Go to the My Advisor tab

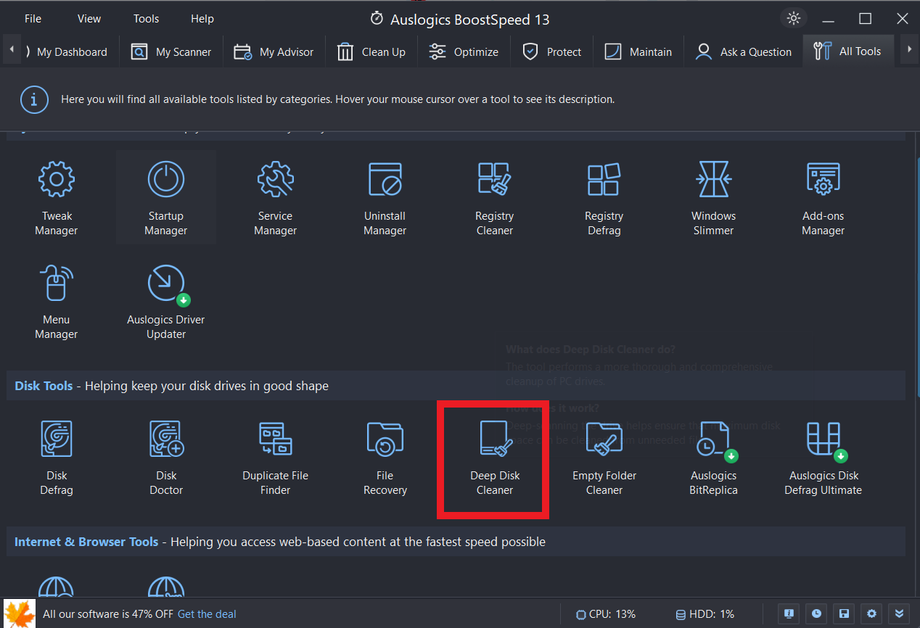point(274,51)
